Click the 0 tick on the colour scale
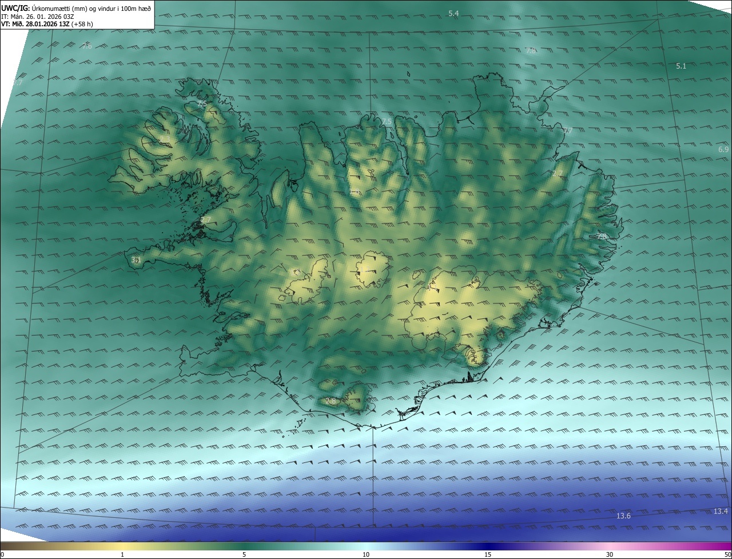Image resolution: width=732 pixels, height=559 pixels. pos(2,554)
